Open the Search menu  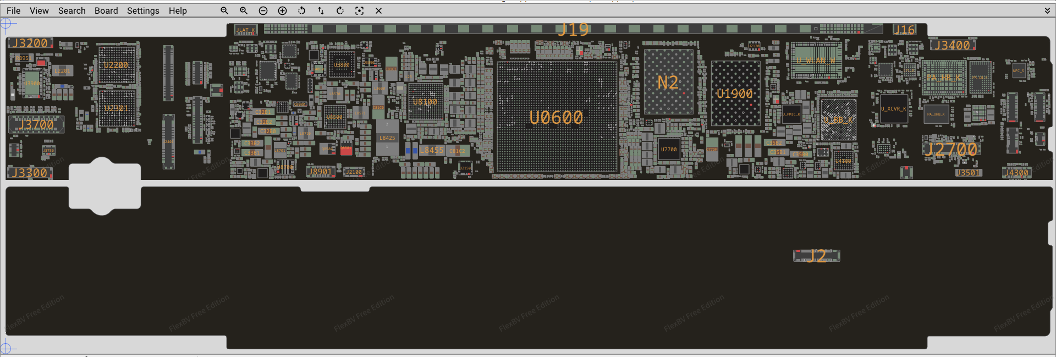[71, 10]
